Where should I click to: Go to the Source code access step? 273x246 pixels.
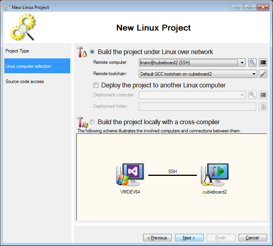click(37, 81)
